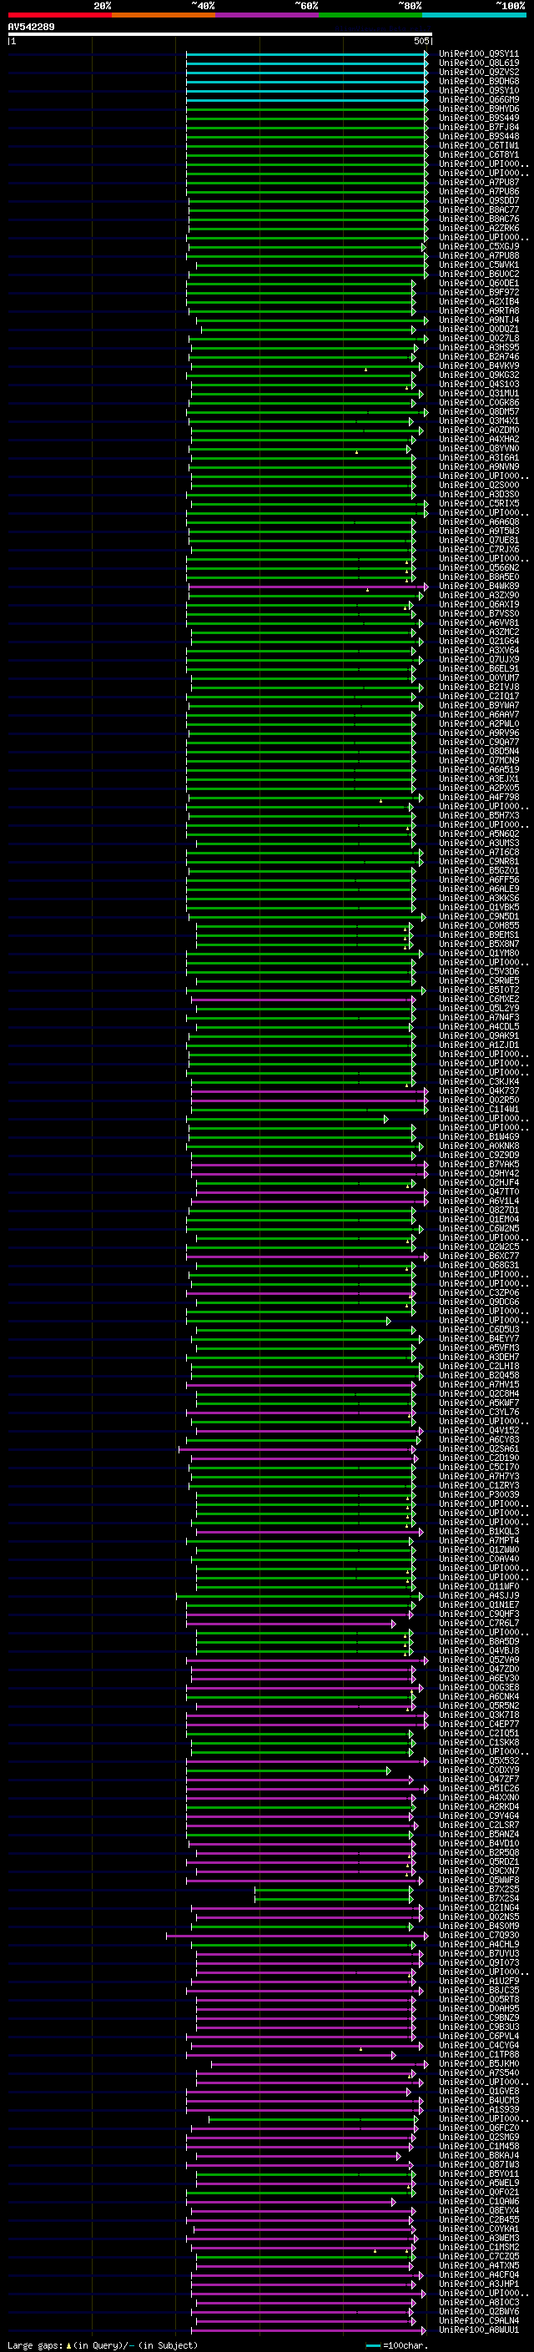Open hit UniRef100_Q8L619

pyautogui.click(x=478, y=63)
